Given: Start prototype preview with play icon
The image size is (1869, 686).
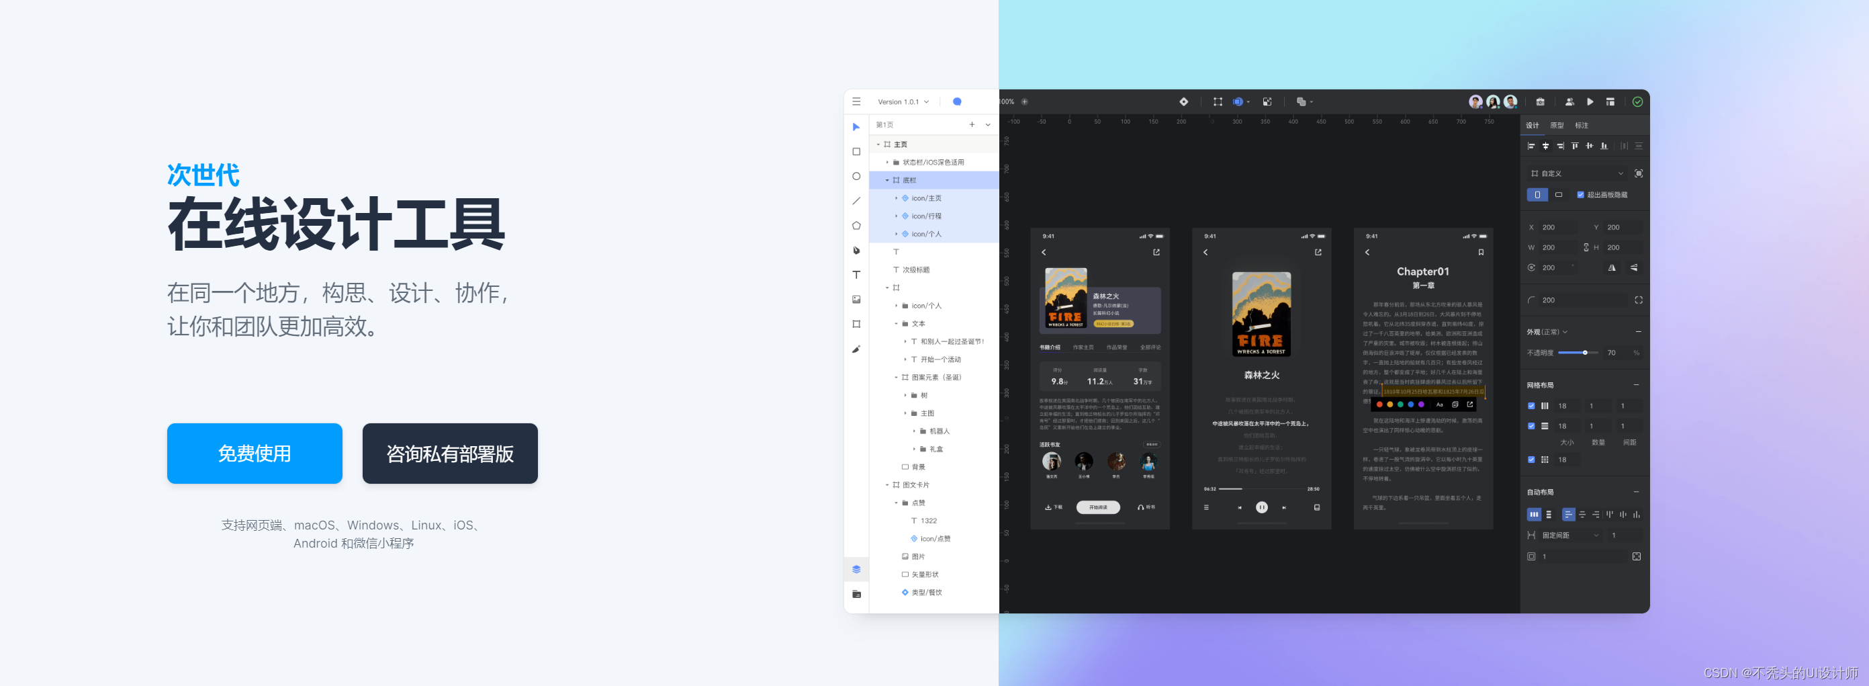Looking at the screenshot, I should click(1590, 101).
